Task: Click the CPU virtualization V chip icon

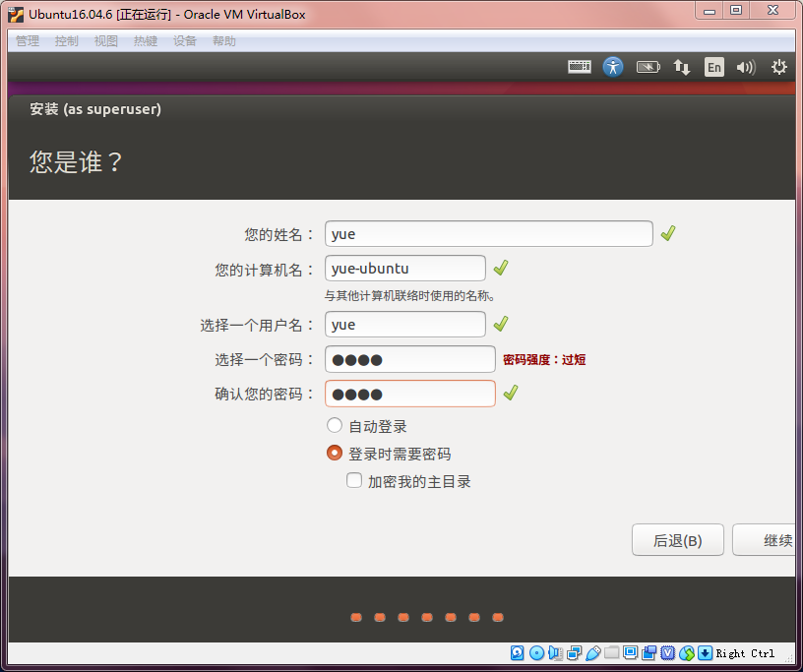Action: tap(668, 652)
